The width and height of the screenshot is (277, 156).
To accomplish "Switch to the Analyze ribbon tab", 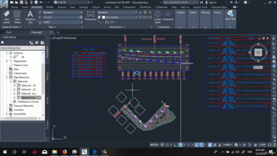I will (62, 7).
